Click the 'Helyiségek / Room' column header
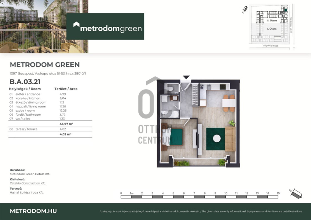 tap(25, 89)
